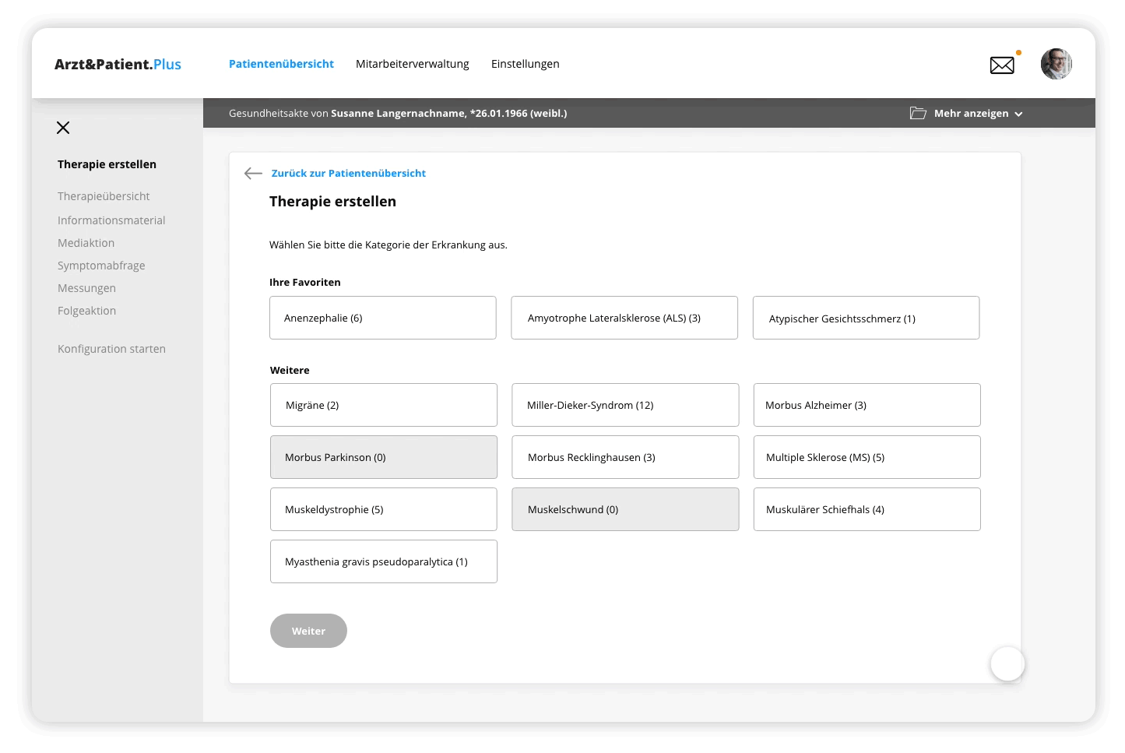Image resolution: width=1125 pixels, height=753 pixels.
Task: Select Morbus Parkinson (0)
Action: tap(384, 457)
